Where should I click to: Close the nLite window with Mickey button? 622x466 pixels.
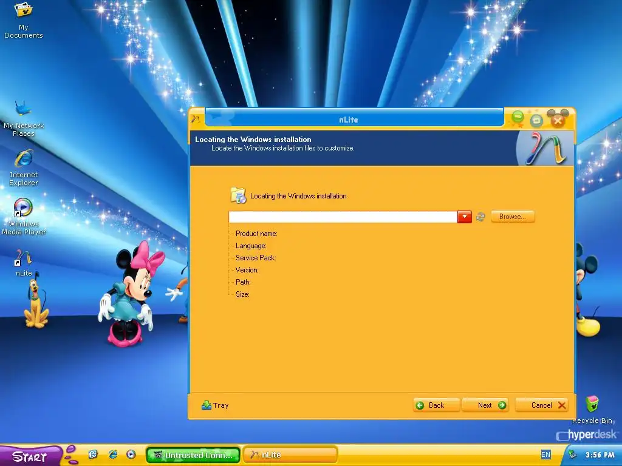click(558, 118)
